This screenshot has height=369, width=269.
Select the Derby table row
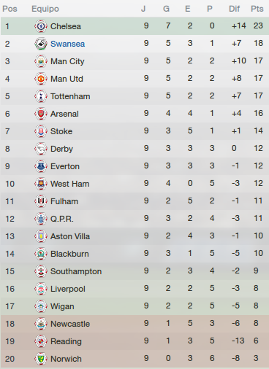[x=134, y=149]
